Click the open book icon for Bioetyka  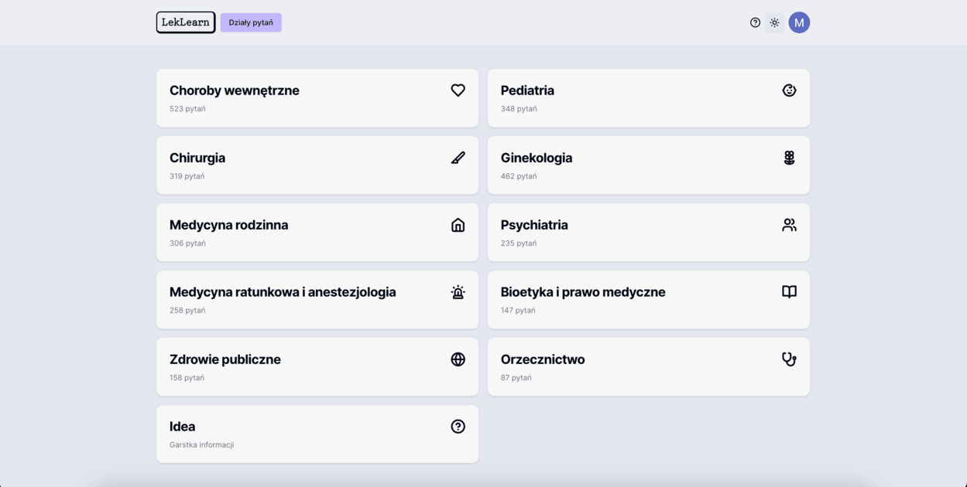tap(788, 291)
